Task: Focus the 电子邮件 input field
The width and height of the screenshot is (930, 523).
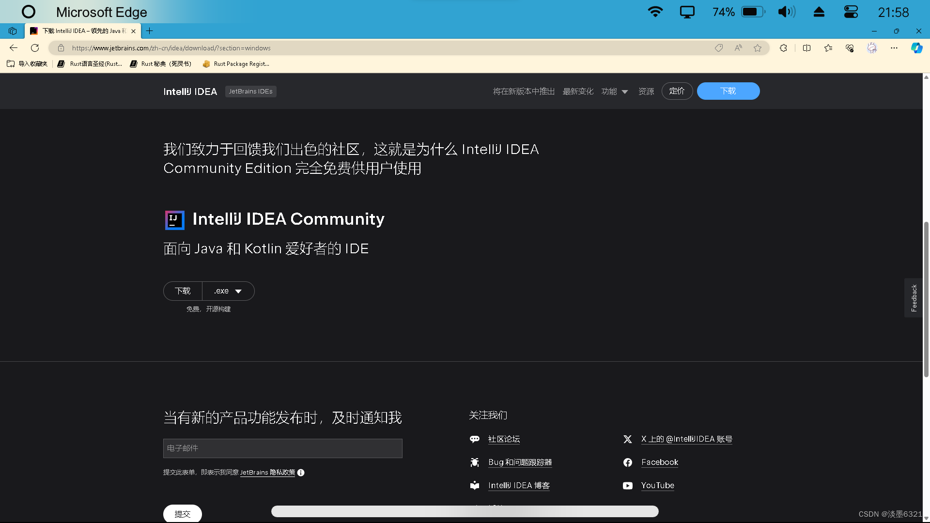Action: pyautogui.click(x=283, y=448)
